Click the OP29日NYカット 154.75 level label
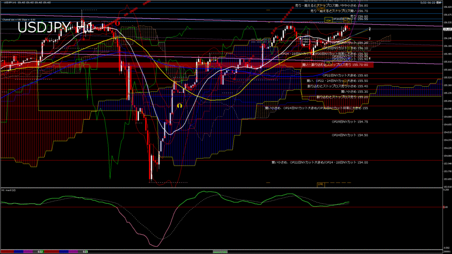The height and width of the screenshot is (254, 452). tap(350, 121)
